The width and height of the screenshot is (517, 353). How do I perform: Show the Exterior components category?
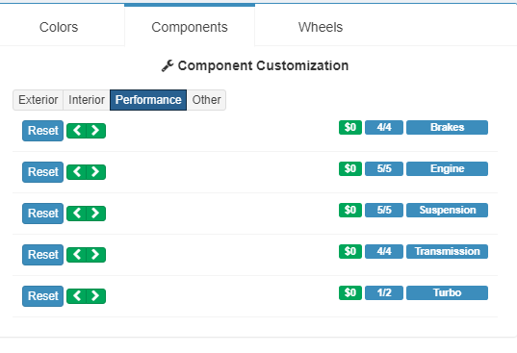tap(39, 100)
